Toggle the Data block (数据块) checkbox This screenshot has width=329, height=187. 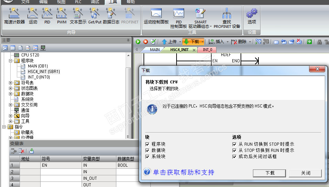(x=147, y=150)
